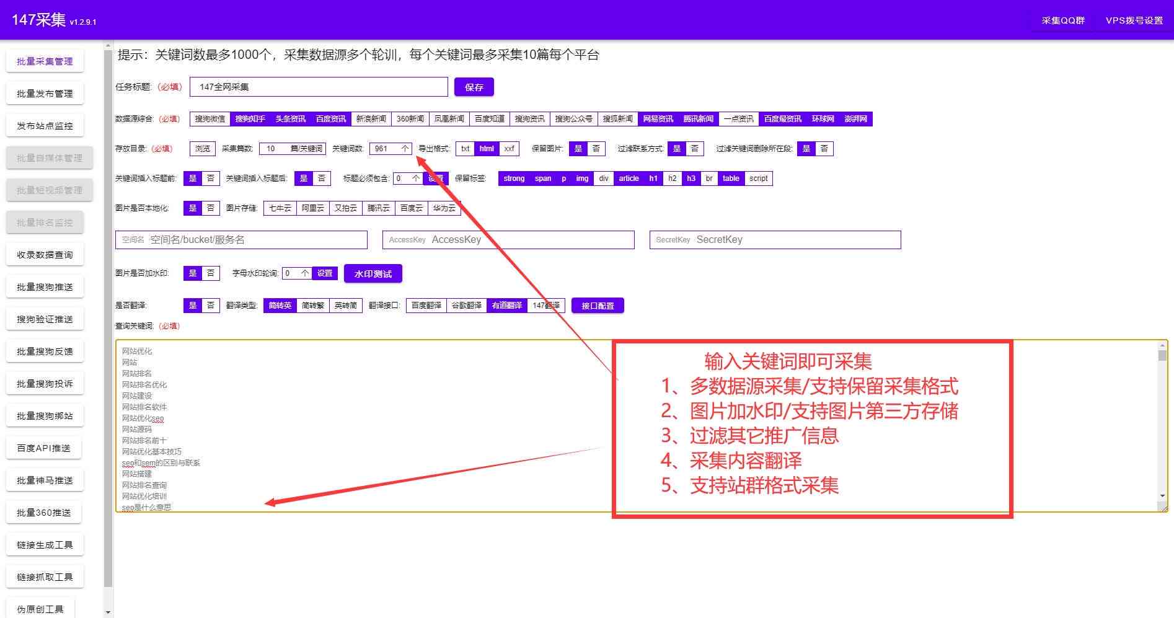Open 伪原创工具 in the sidebar
Screen dimensions: 1174x618
pyautogui.click(x=40, y=609)
